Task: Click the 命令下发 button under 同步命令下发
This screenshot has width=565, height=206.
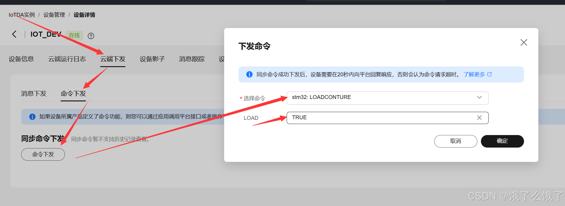Action: coord(43,154)
